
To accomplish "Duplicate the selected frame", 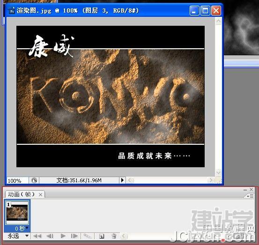I will (102, 236).
